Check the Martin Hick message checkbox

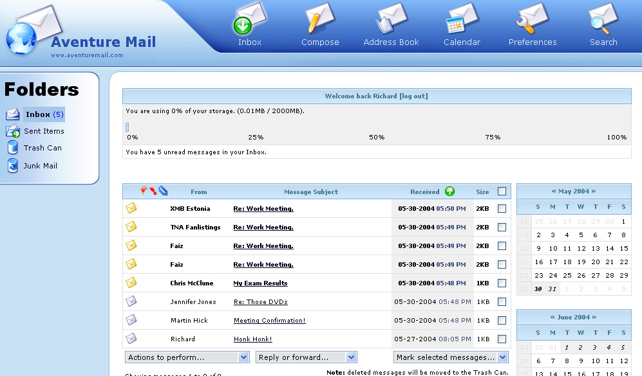[x=502, y=321]
